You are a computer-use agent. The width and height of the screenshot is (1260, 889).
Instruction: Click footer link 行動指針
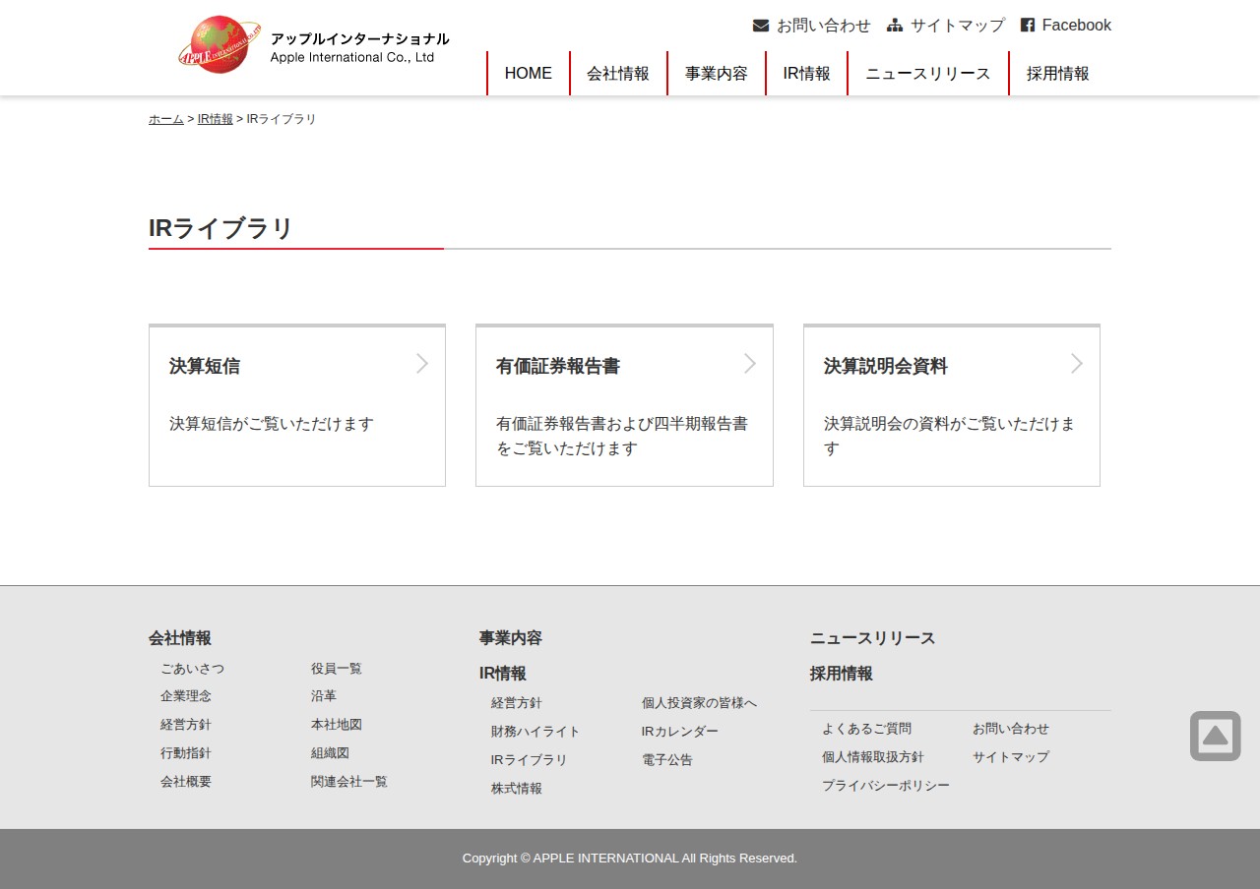coord(186,753)
